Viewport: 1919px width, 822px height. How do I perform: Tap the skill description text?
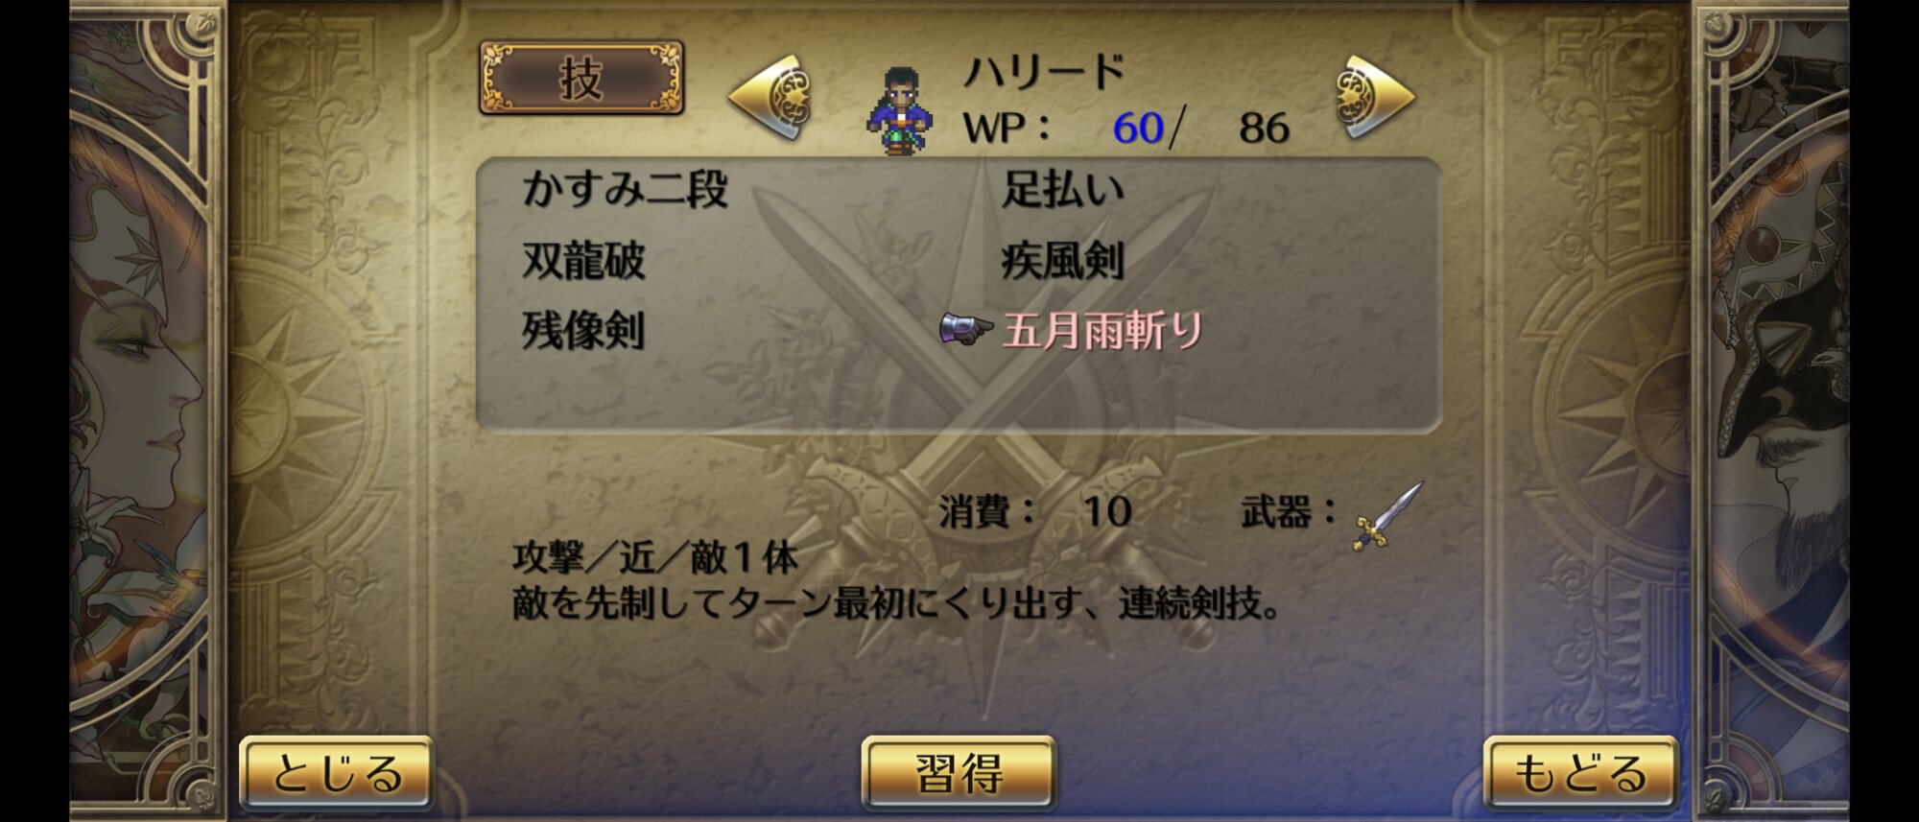[896, 581]
